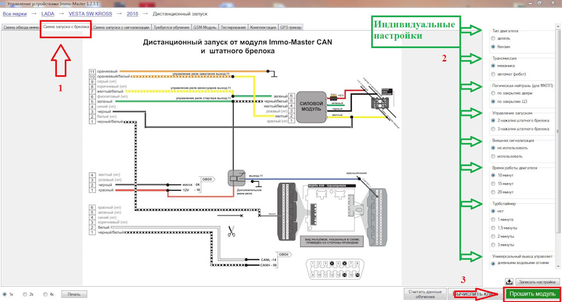Click the green Прошить модуль button

(532, 294)
